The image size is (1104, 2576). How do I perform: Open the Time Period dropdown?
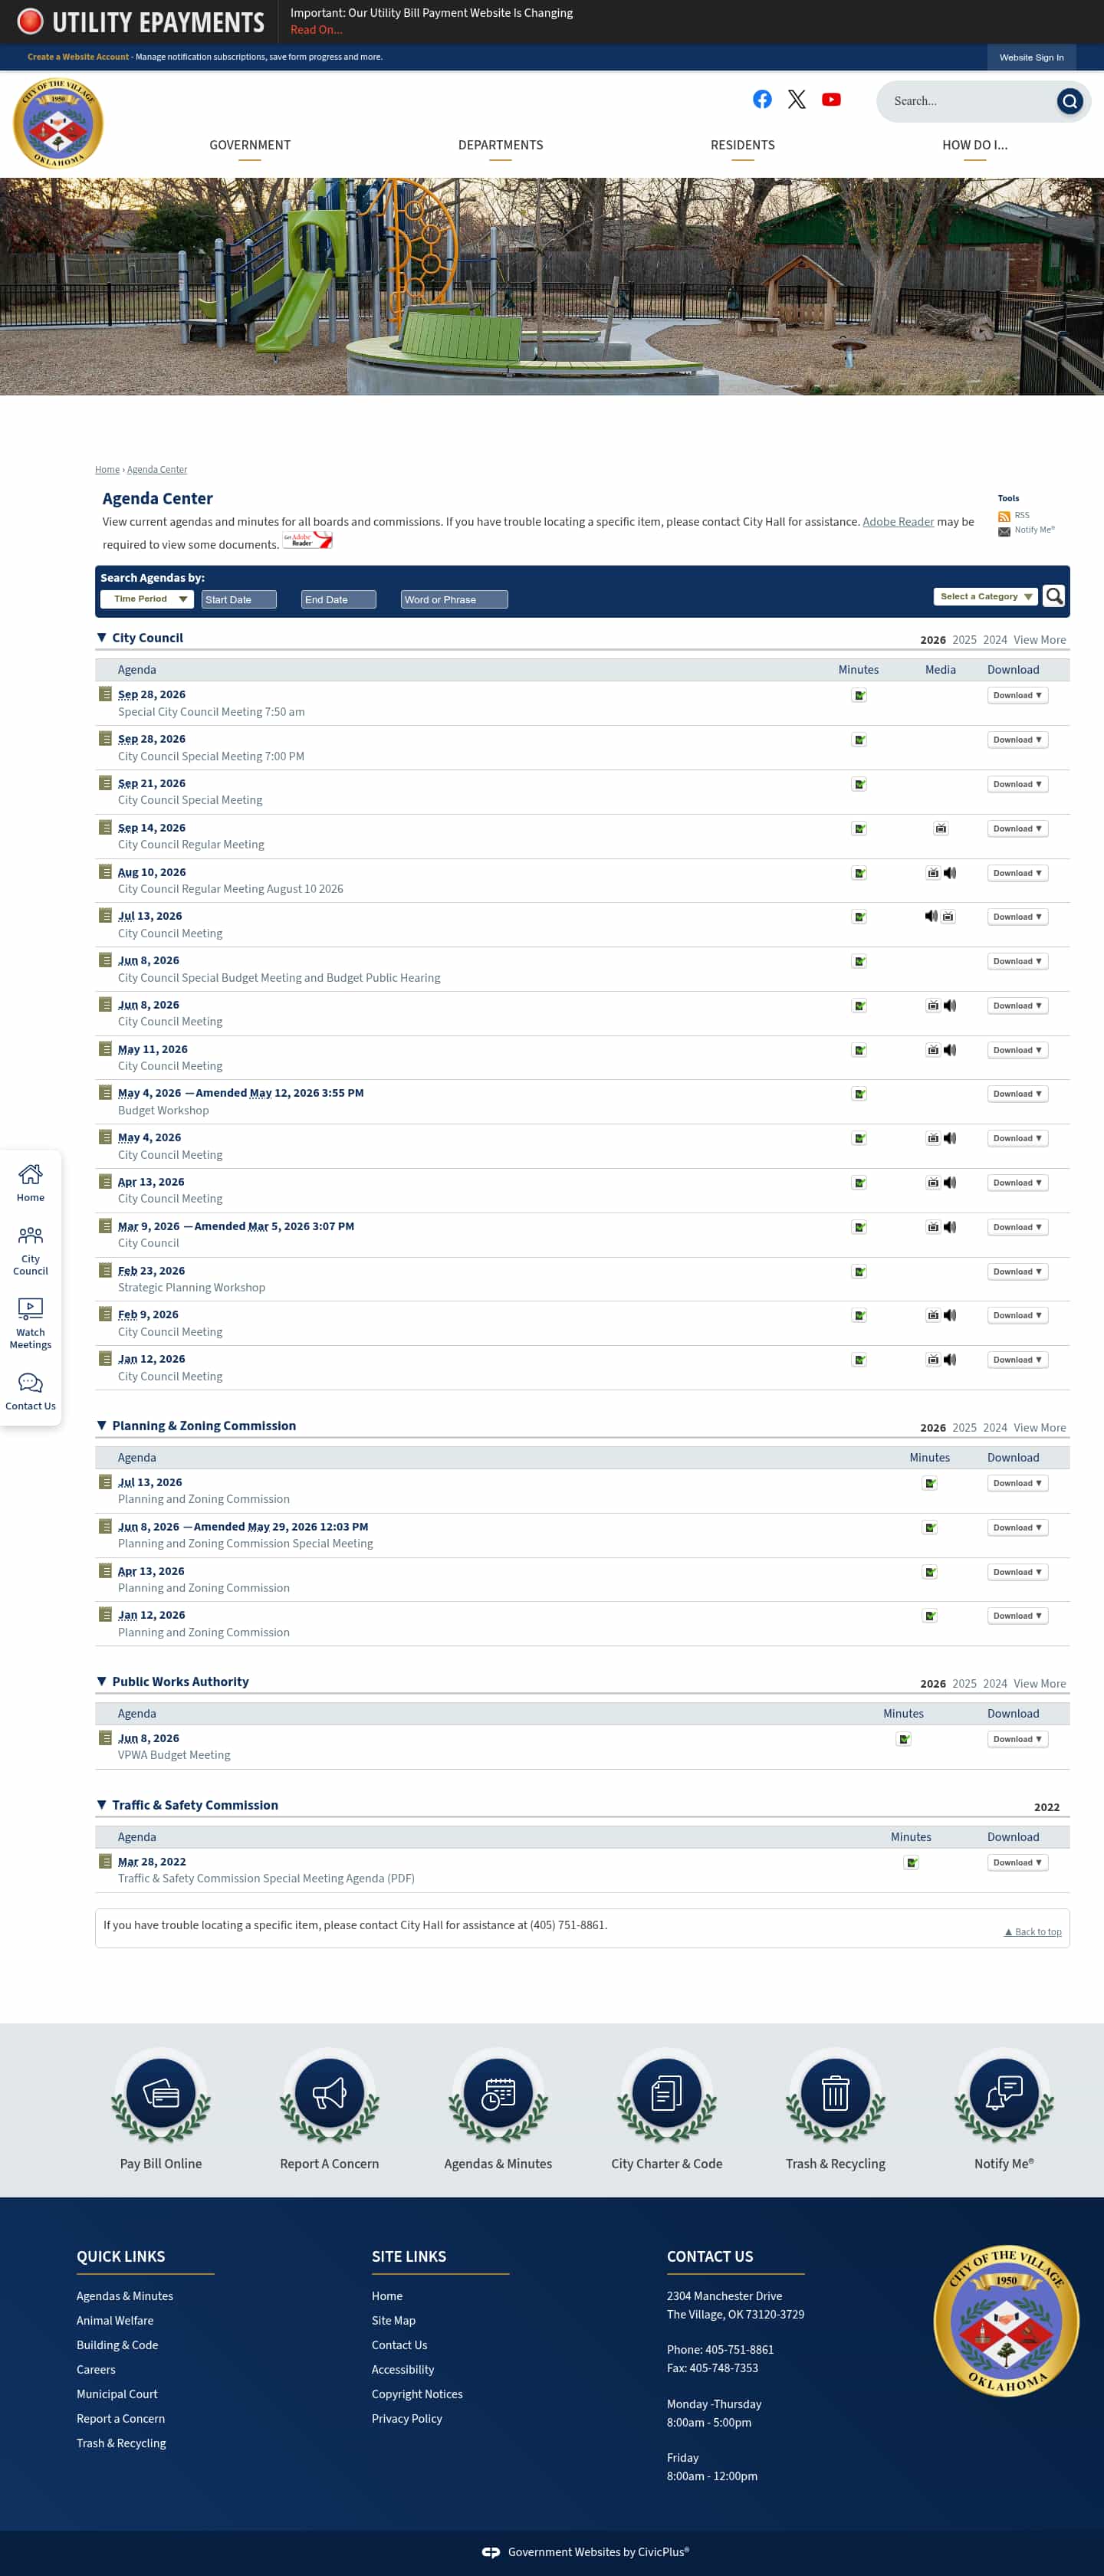(x=147, y=599)
